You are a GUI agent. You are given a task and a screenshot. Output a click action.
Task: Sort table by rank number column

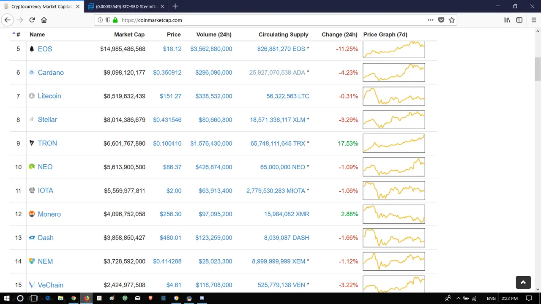(x=18, y=35)
